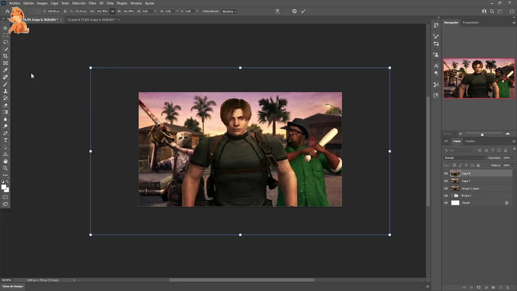Open the Paragraph panel icon

436,73
